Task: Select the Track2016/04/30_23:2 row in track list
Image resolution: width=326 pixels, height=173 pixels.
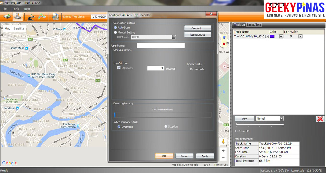Action: click(x=249, y=37)
